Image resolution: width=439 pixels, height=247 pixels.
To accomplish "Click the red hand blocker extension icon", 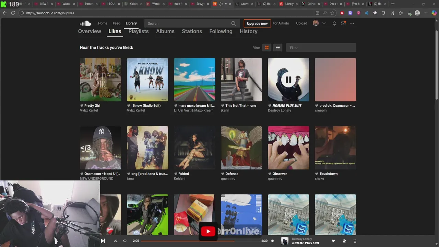I will pos(342,13).
